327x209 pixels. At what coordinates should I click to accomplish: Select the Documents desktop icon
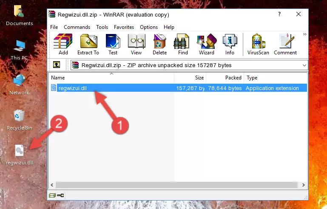click(x=19, y=16)
